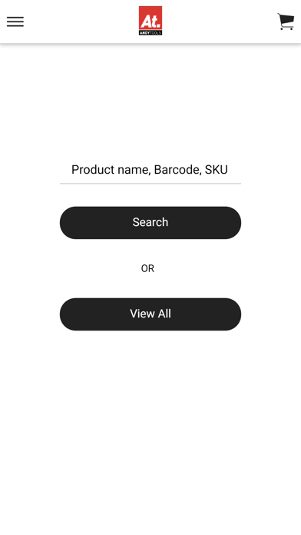Select the product search text box
Screen dimensions: 301x535
150,170
